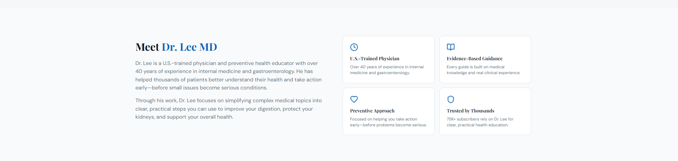678x161 pixels.
Task: Click the 'Trusted by Thousands' card title
Action: tap(470, 111)
